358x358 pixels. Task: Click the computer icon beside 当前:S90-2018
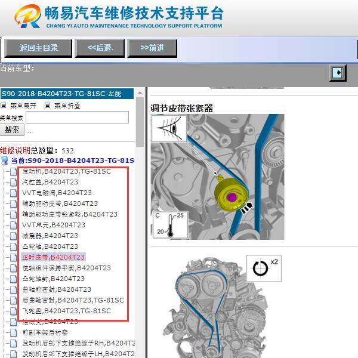click(5, 161)
